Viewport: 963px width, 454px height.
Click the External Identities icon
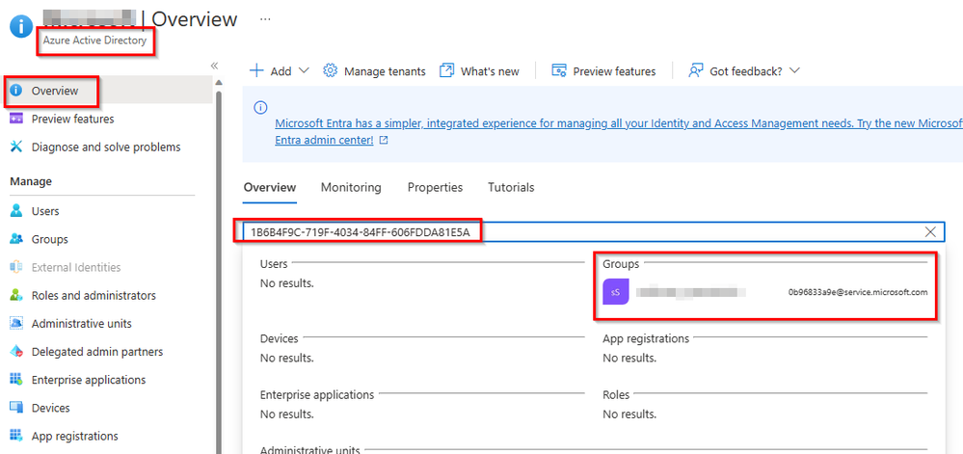pos(16,267)
